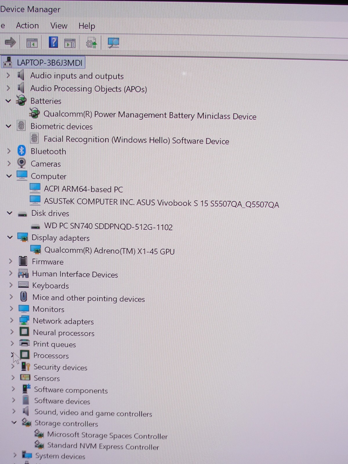Select Sound, video and game controllers

(x=93, y=413)
